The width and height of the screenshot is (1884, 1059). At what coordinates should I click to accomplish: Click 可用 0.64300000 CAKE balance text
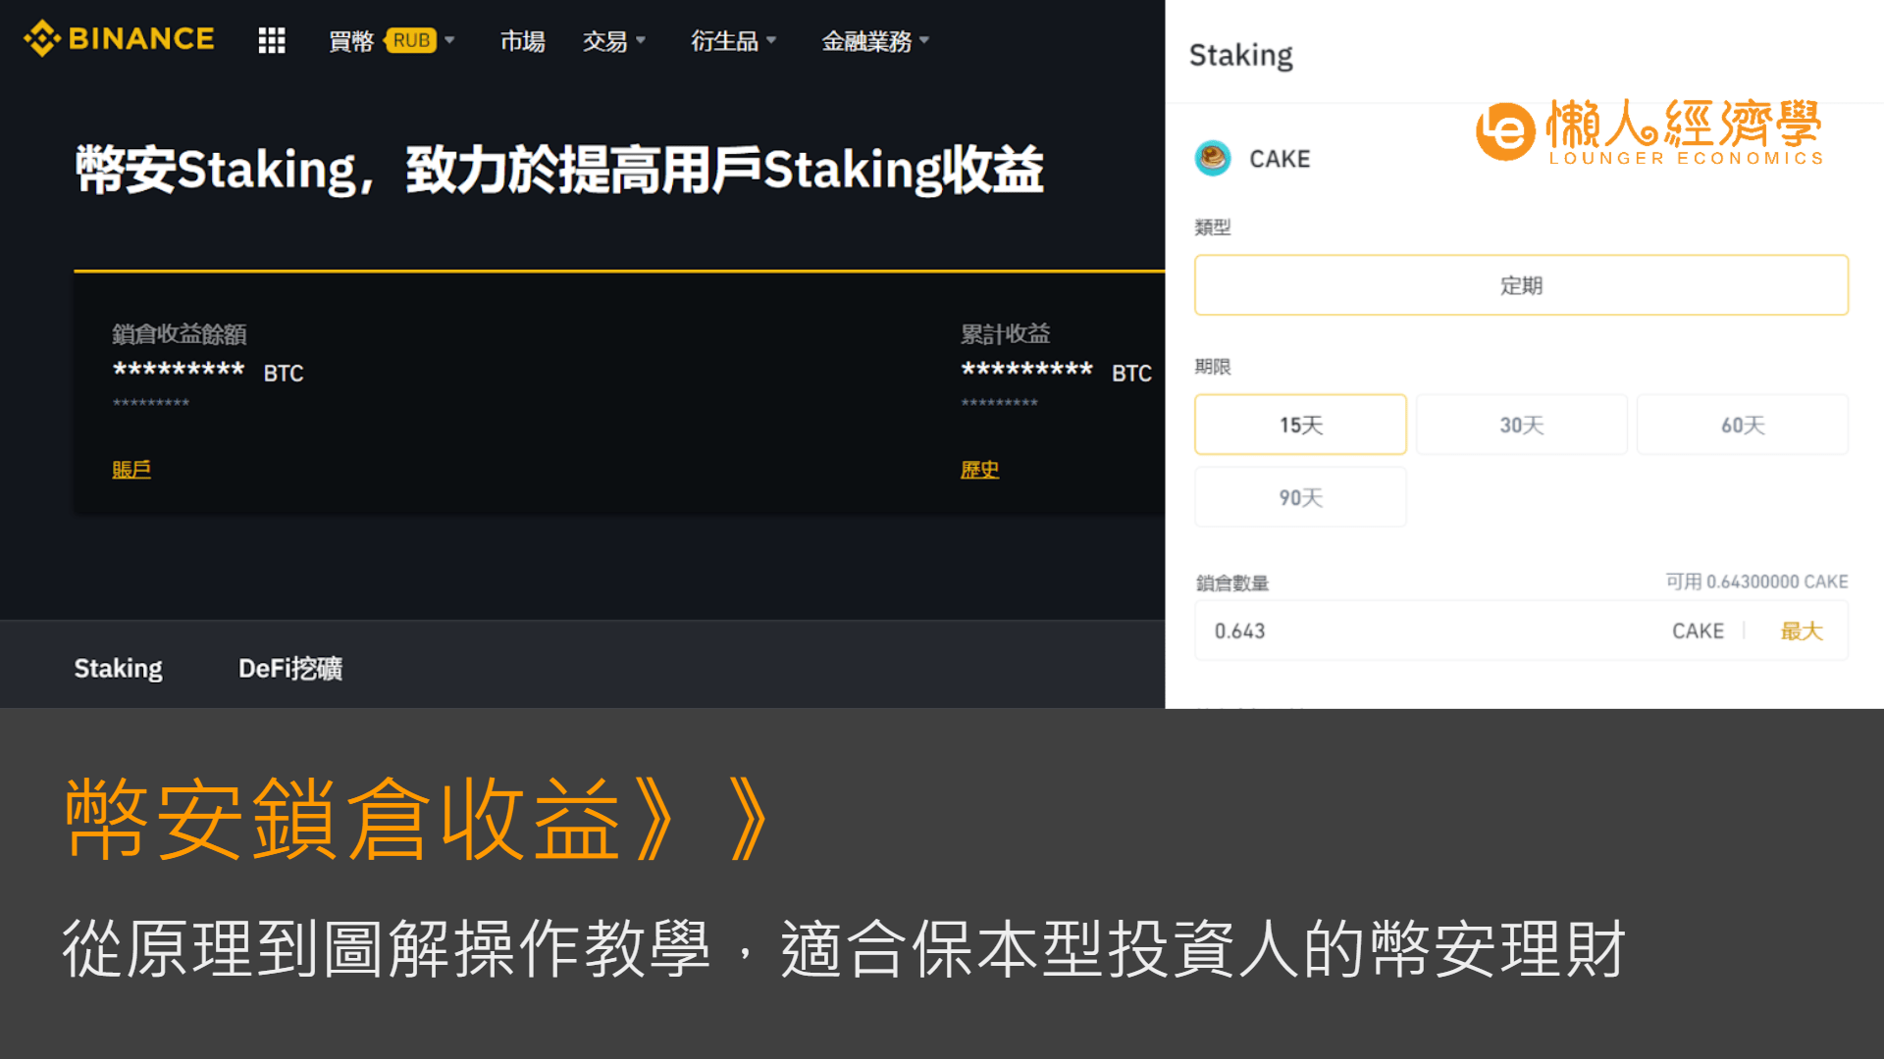tap(1756, 581)
